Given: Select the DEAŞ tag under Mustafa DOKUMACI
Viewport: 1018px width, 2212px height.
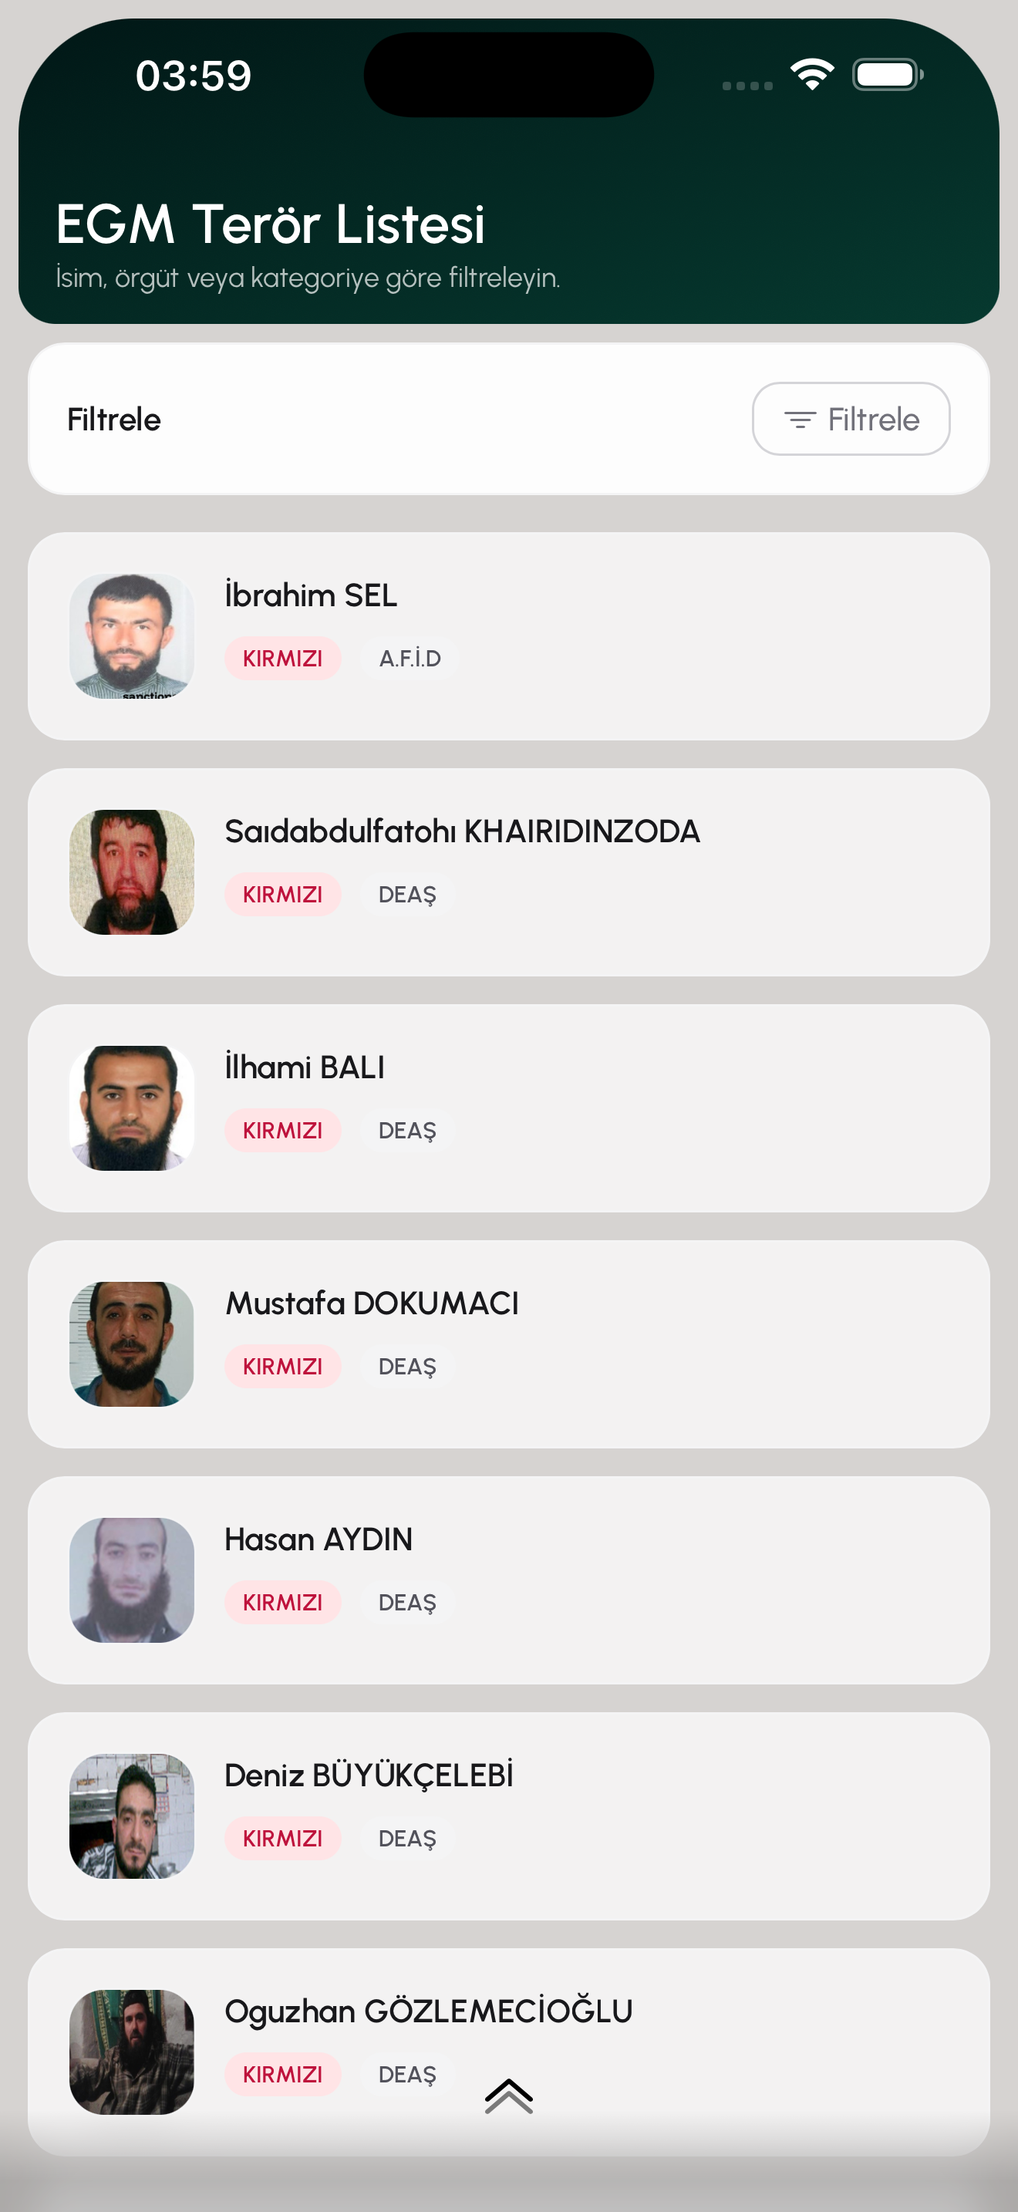Looking at the screenshot, I should pos(407,1366).
